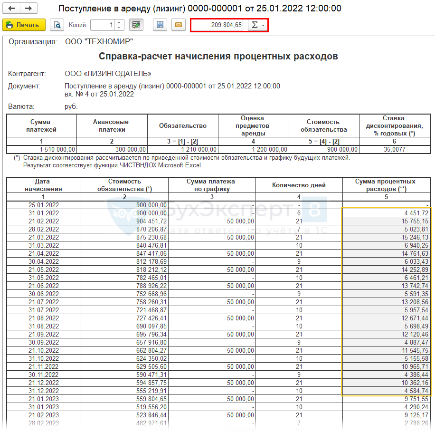The height and width of the screenshot is (433, 435).
Task: Select discount rate cell 35,0077
Action: click(395, 149)
